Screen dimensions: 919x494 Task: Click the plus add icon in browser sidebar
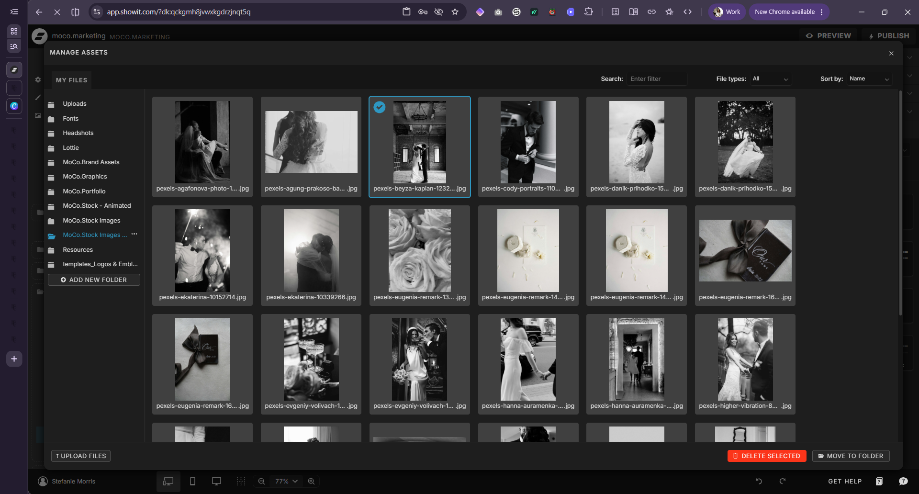point(14,359)
